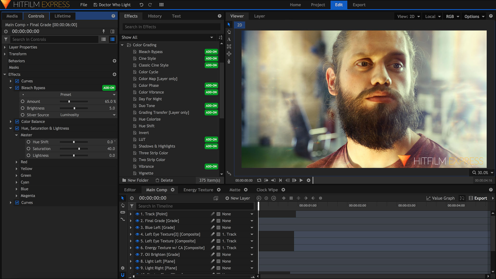Click the Add Layer button icon
This screenshot has width=496, height=279.
point(227,198)
